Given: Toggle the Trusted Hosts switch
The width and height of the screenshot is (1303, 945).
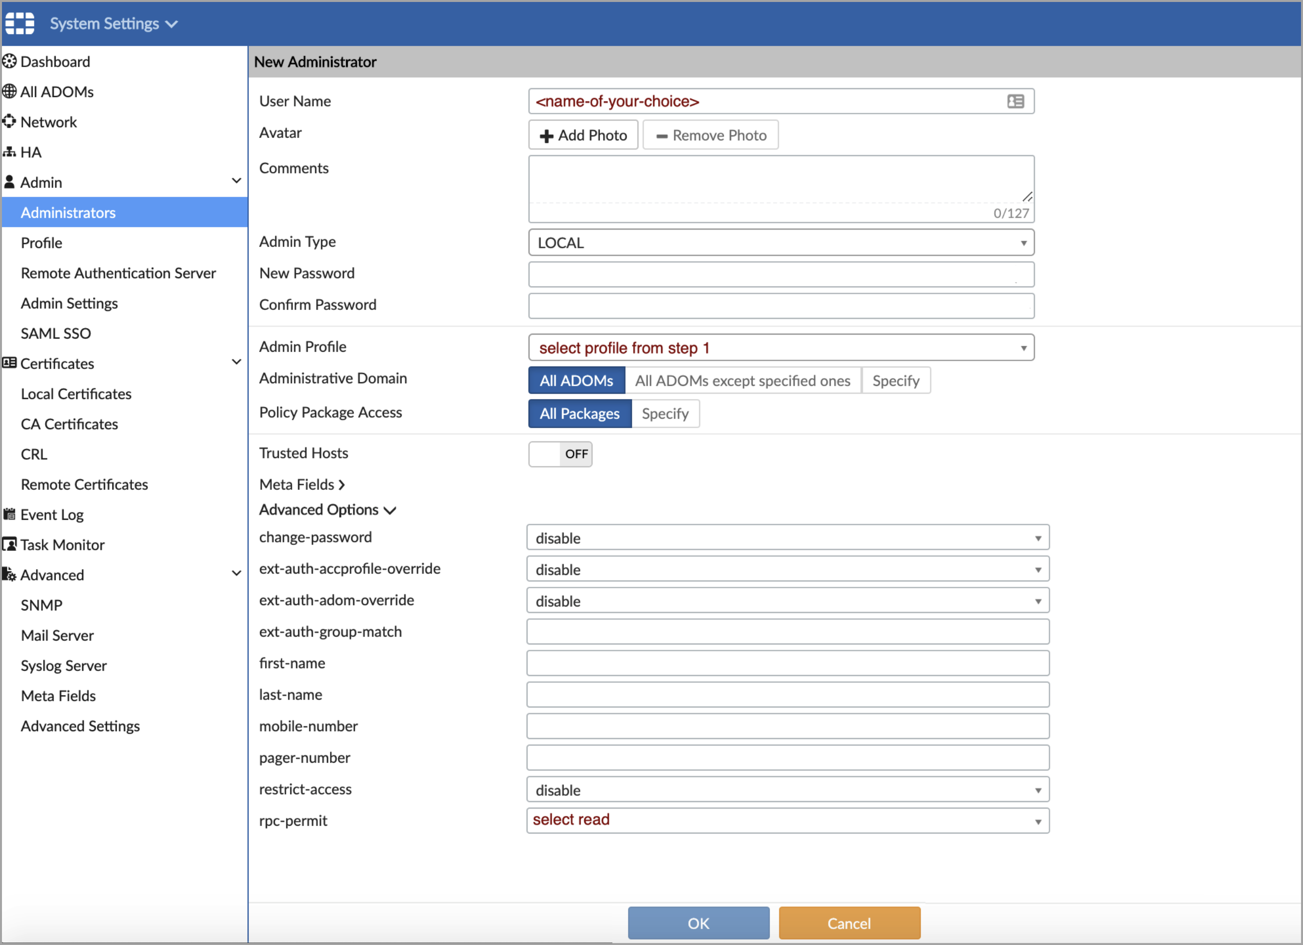Looking at the screenshot, I should click(x=560, y=454).
